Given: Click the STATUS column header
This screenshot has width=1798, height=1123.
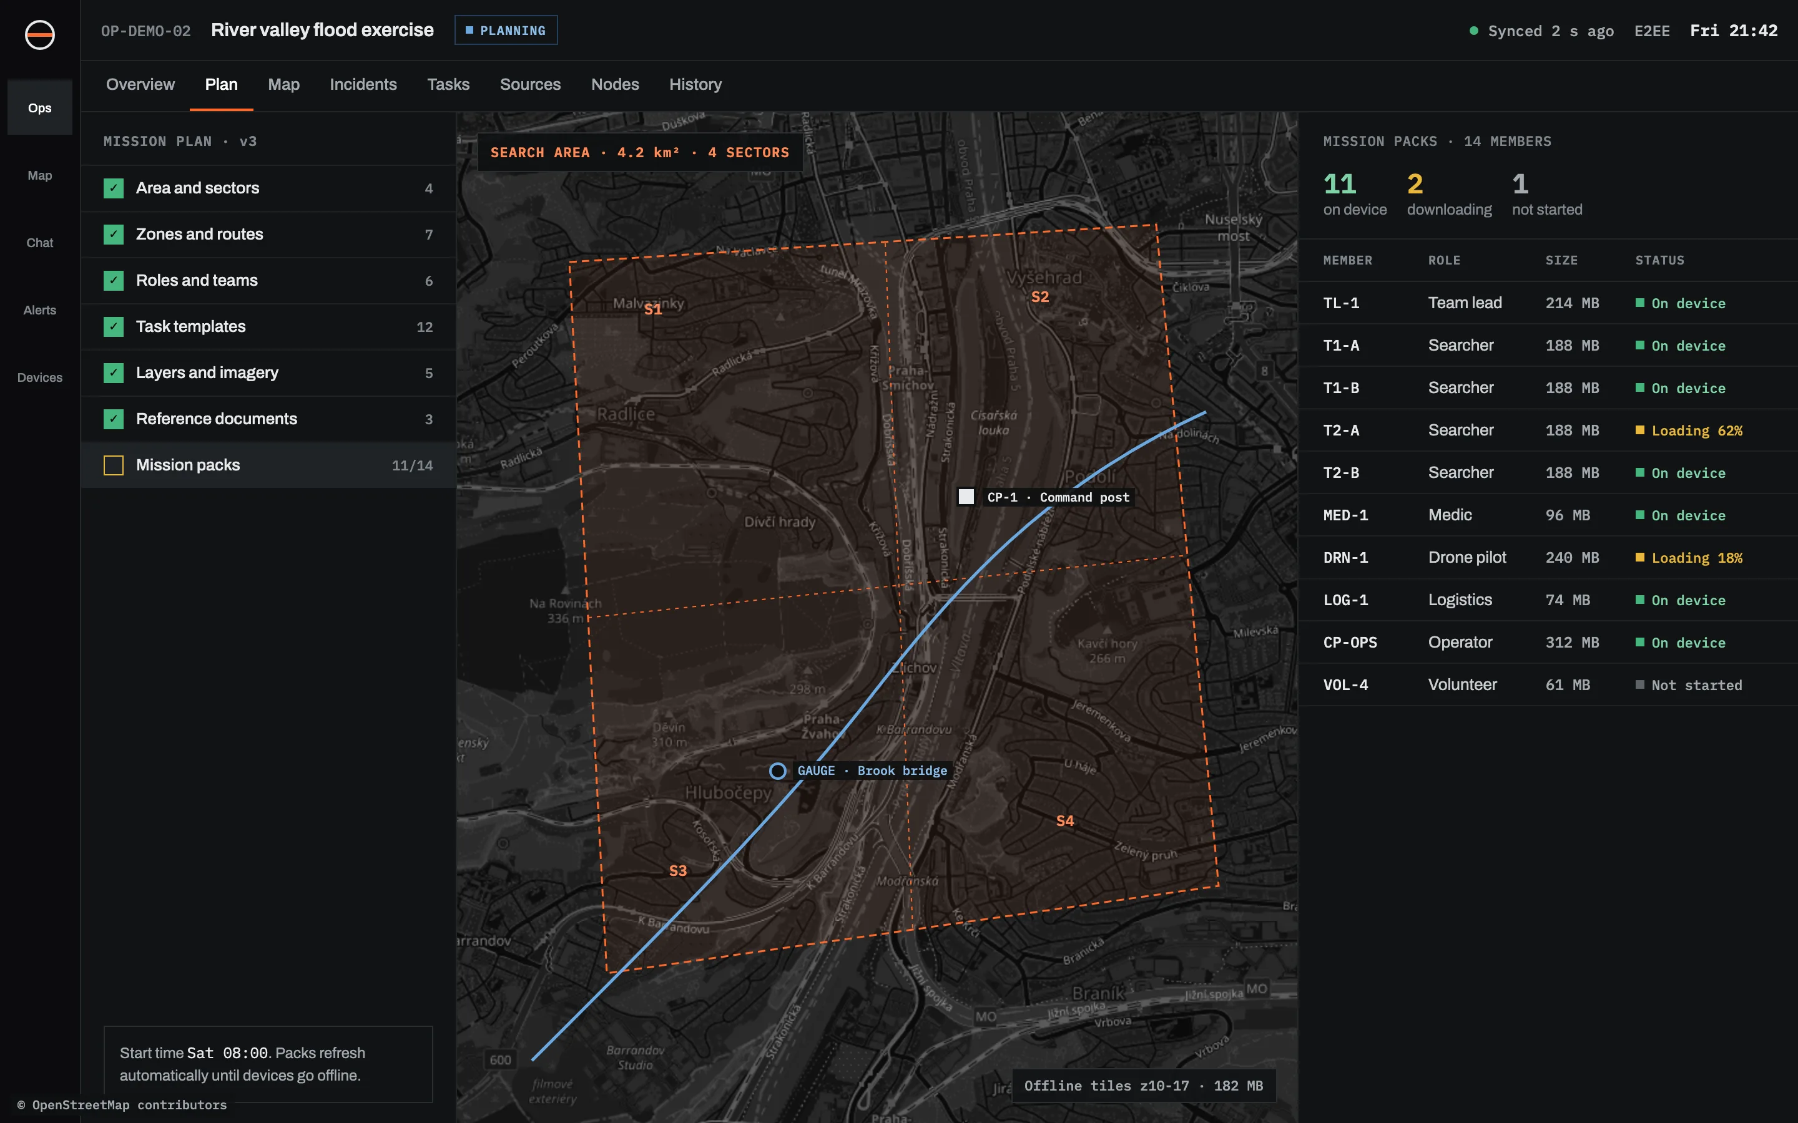Looking at the screenshot, I should pyautogui.click(x=1659, y=260).
